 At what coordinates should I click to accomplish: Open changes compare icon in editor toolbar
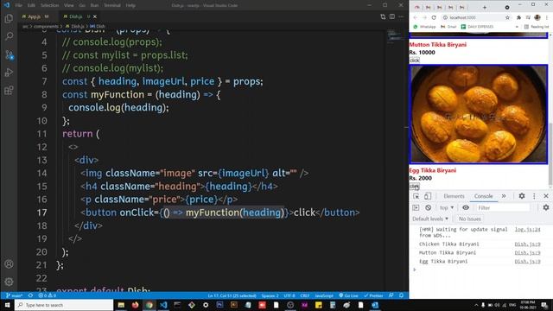coord(383,16)
